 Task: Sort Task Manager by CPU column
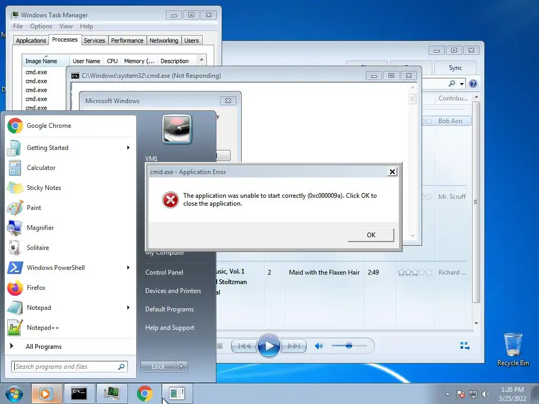(x=112, y=61)
